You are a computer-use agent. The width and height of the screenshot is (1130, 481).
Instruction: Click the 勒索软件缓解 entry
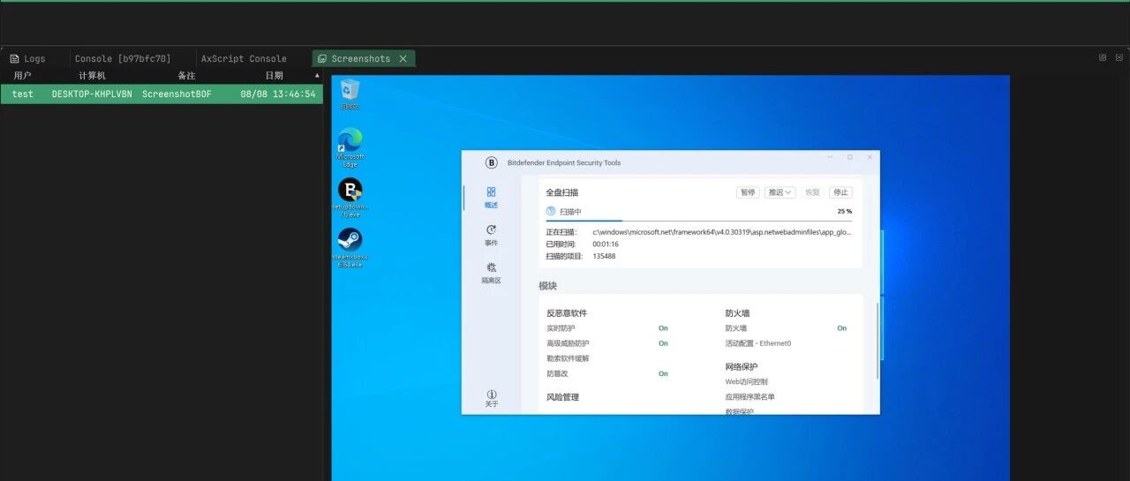[568, 359]
